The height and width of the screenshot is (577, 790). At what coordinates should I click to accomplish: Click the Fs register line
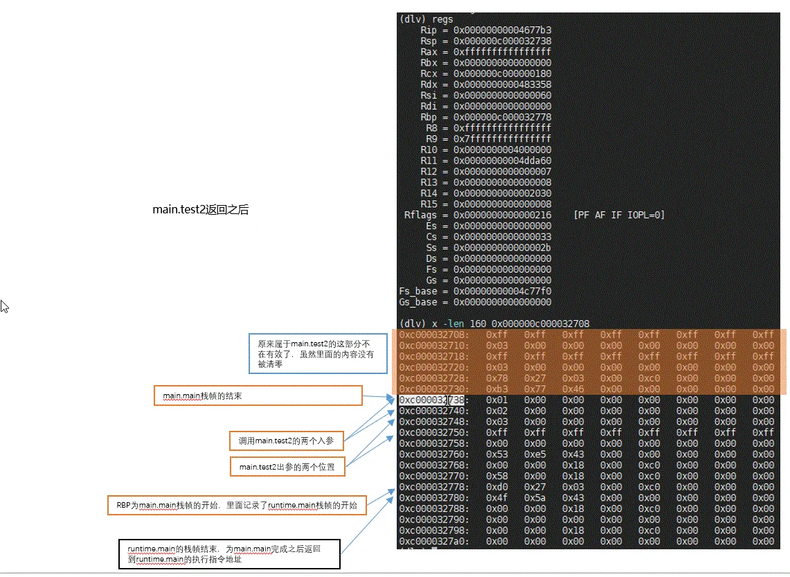[488, 269]
